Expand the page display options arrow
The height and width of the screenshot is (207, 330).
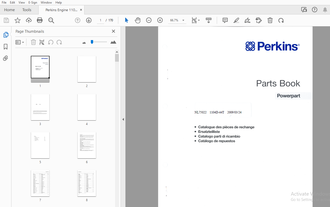(x=199, y=20)
